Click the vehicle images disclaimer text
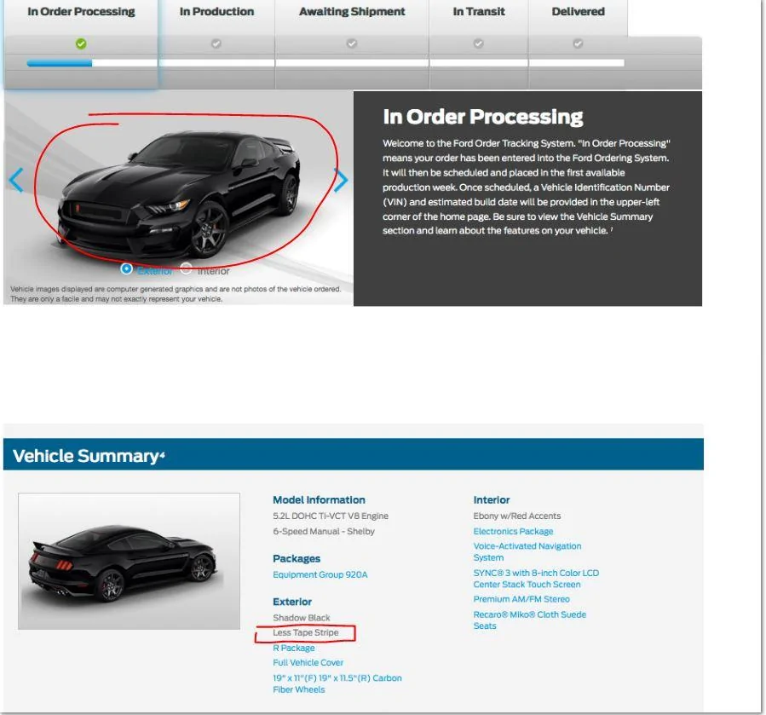The width and height of the screenshot is (766, 715). (176, 294)
